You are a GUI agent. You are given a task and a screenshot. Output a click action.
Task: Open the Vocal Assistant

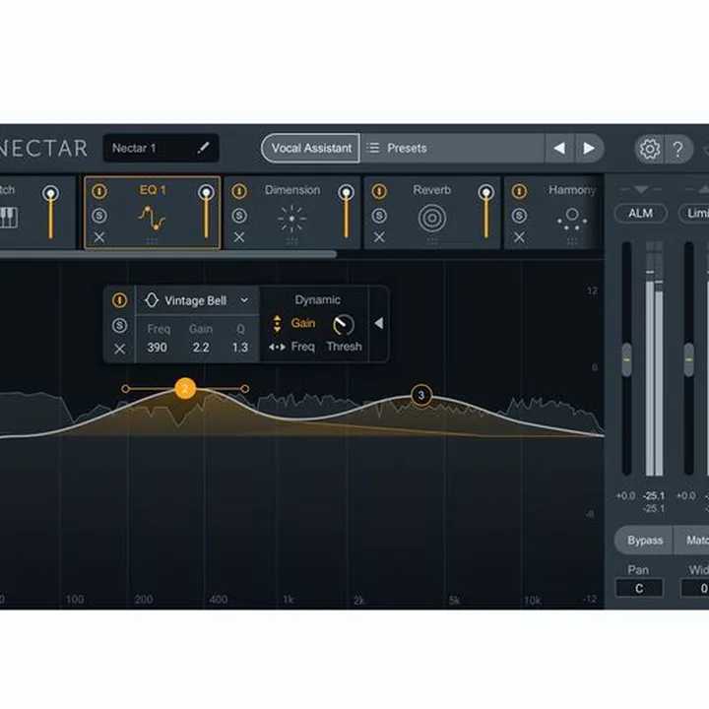[x=311, y=148]
